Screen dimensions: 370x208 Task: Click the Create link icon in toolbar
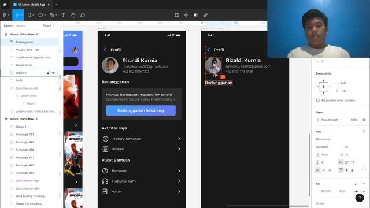click(206, 15)
